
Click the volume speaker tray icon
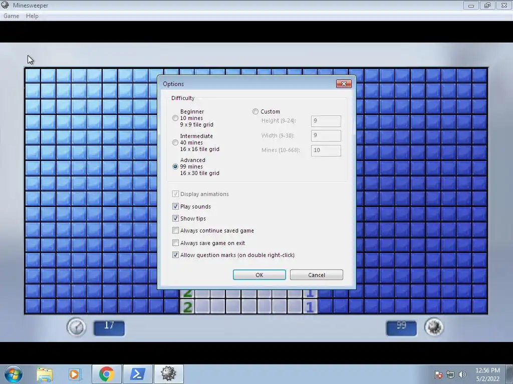click(462, 374)
